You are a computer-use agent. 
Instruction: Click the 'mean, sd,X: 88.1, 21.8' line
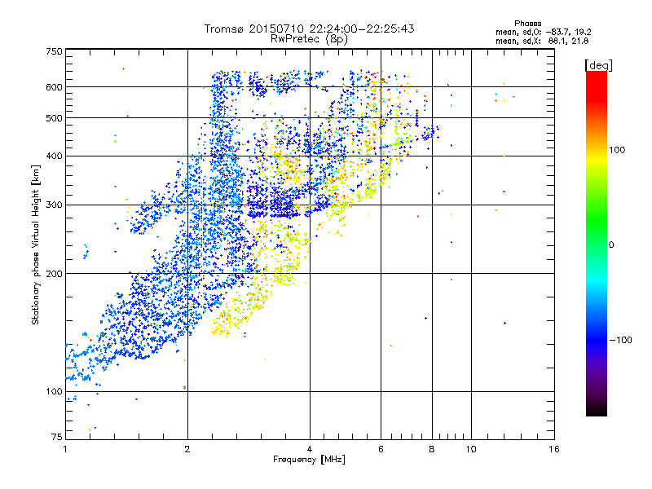[542, 41]
